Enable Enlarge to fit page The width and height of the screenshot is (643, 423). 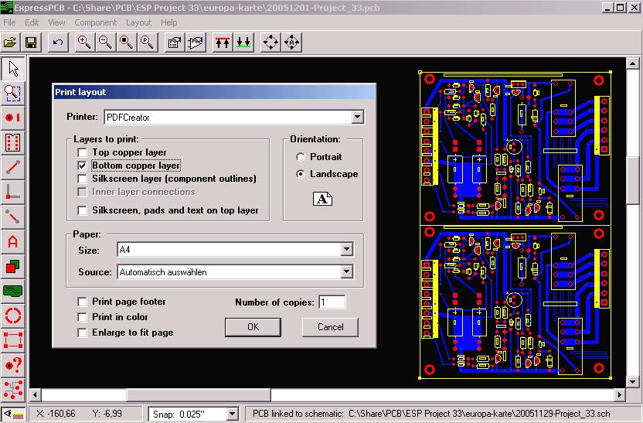coord(83,333)
